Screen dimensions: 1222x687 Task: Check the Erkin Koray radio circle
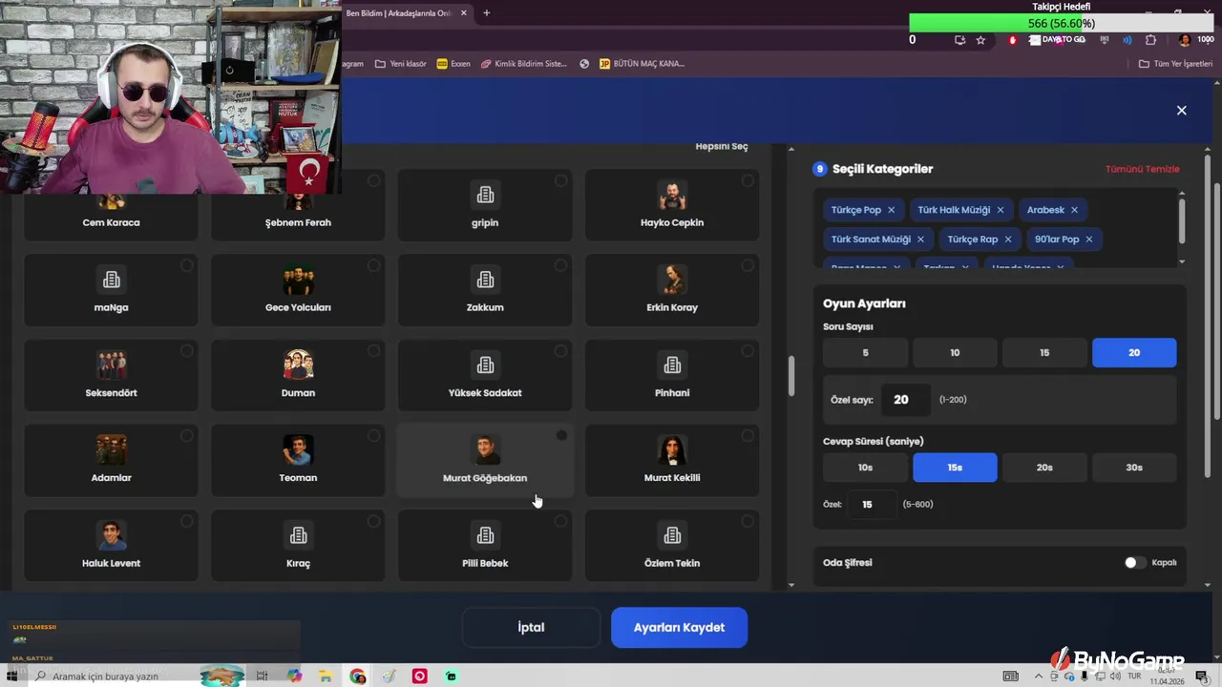click(x=748, y=265)
